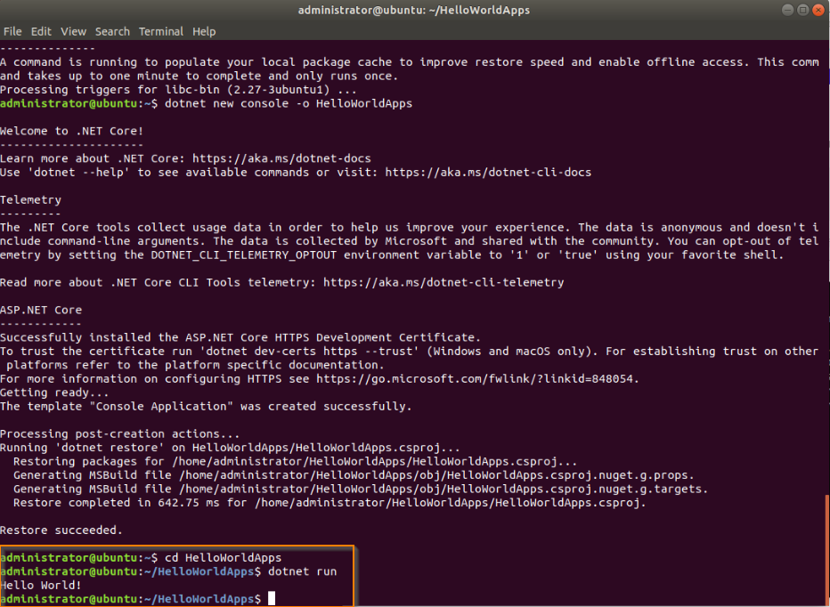Image resolution: width=830 pixels, height=607 pixels.
Task: Open the View menu
Action: (x=74, y=32)
